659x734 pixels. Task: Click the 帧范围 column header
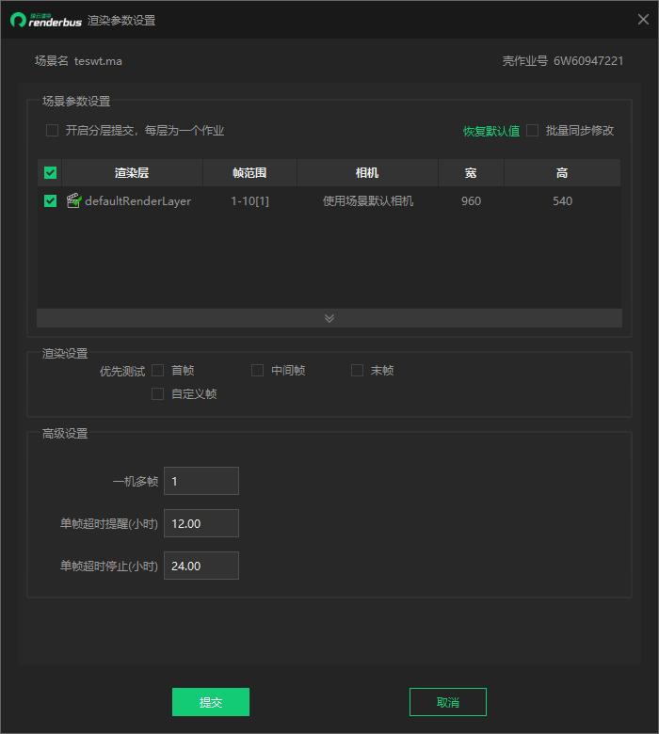[249, 173]
